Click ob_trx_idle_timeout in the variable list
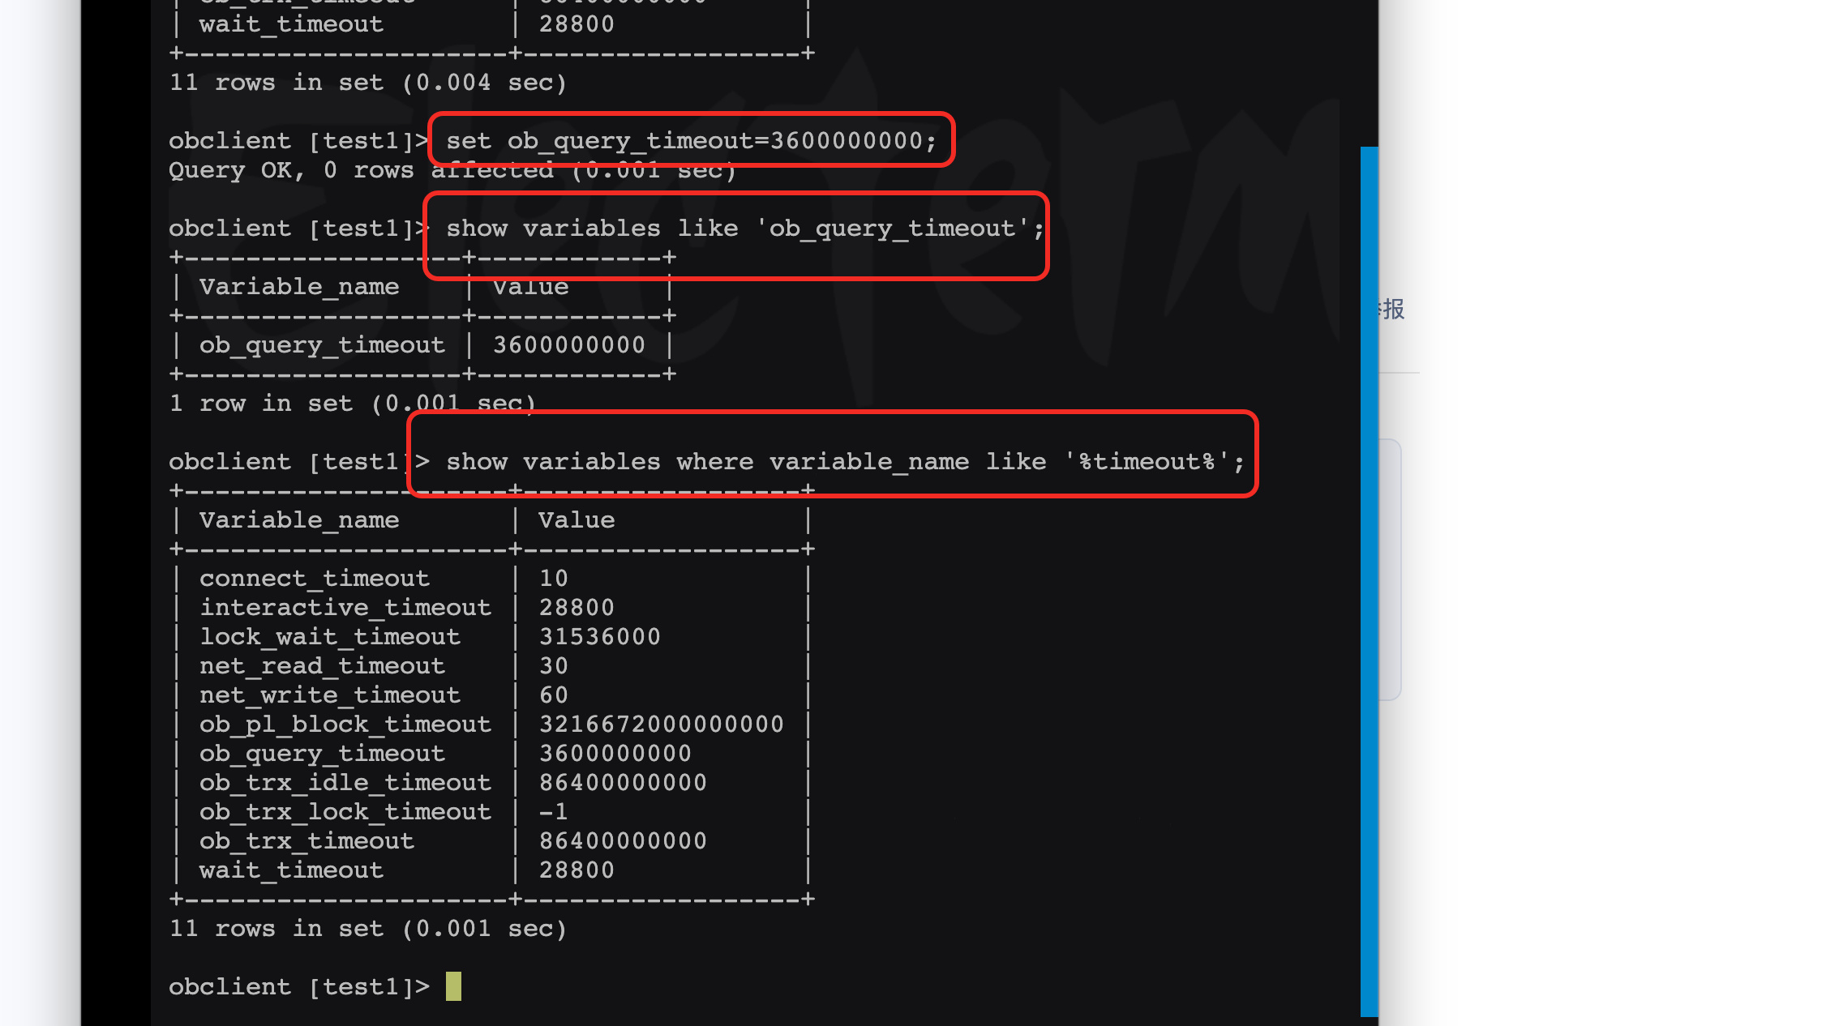This screenshot has width=1839, height=1026. pos(345,783)
